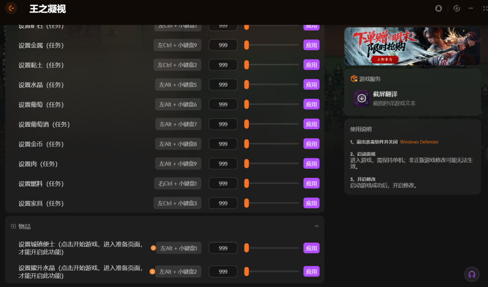Click the headset support icon
Image resolution: width=488 pixels, height=287 pixels.
tap(472, 274)
